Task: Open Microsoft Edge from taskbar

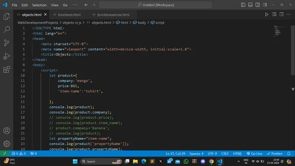Action: pyautogui.click(x=144, y=162)
